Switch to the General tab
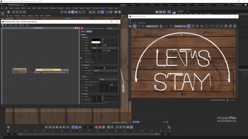 click(x=89, y=32)
